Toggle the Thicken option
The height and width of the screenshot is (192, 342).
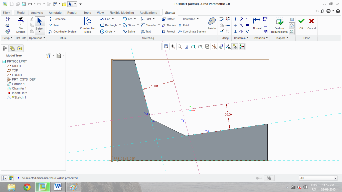click(169, 25)
